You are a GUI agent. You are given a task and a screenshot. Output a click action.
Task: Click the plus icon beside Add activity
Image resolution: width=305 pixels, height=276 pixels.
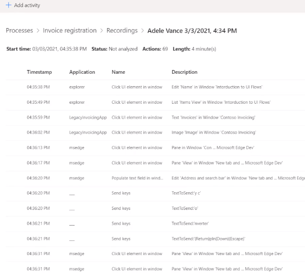tap(9, 5)
